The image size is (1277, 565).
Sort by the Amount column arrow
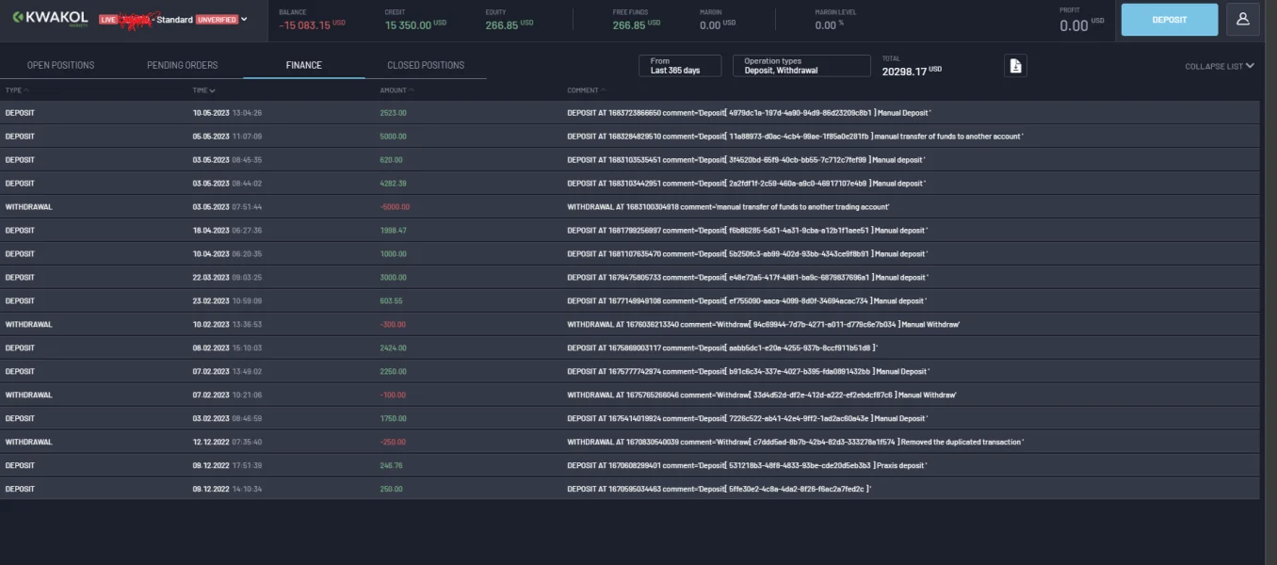pos(411,90)
